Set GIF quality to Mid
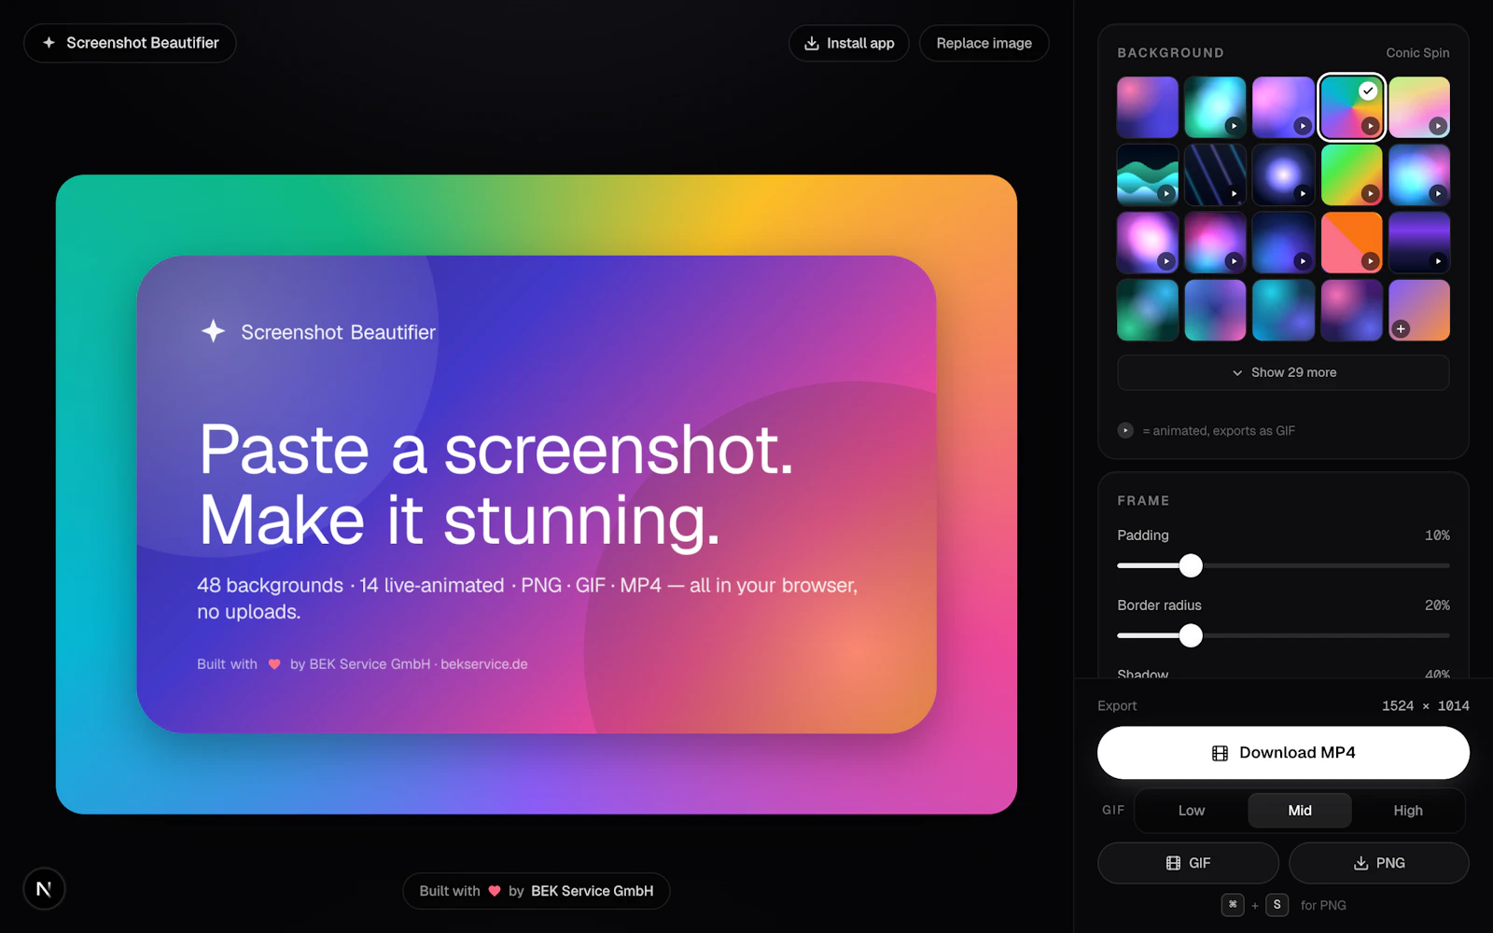1493x933 pixels. point(1300,811)
